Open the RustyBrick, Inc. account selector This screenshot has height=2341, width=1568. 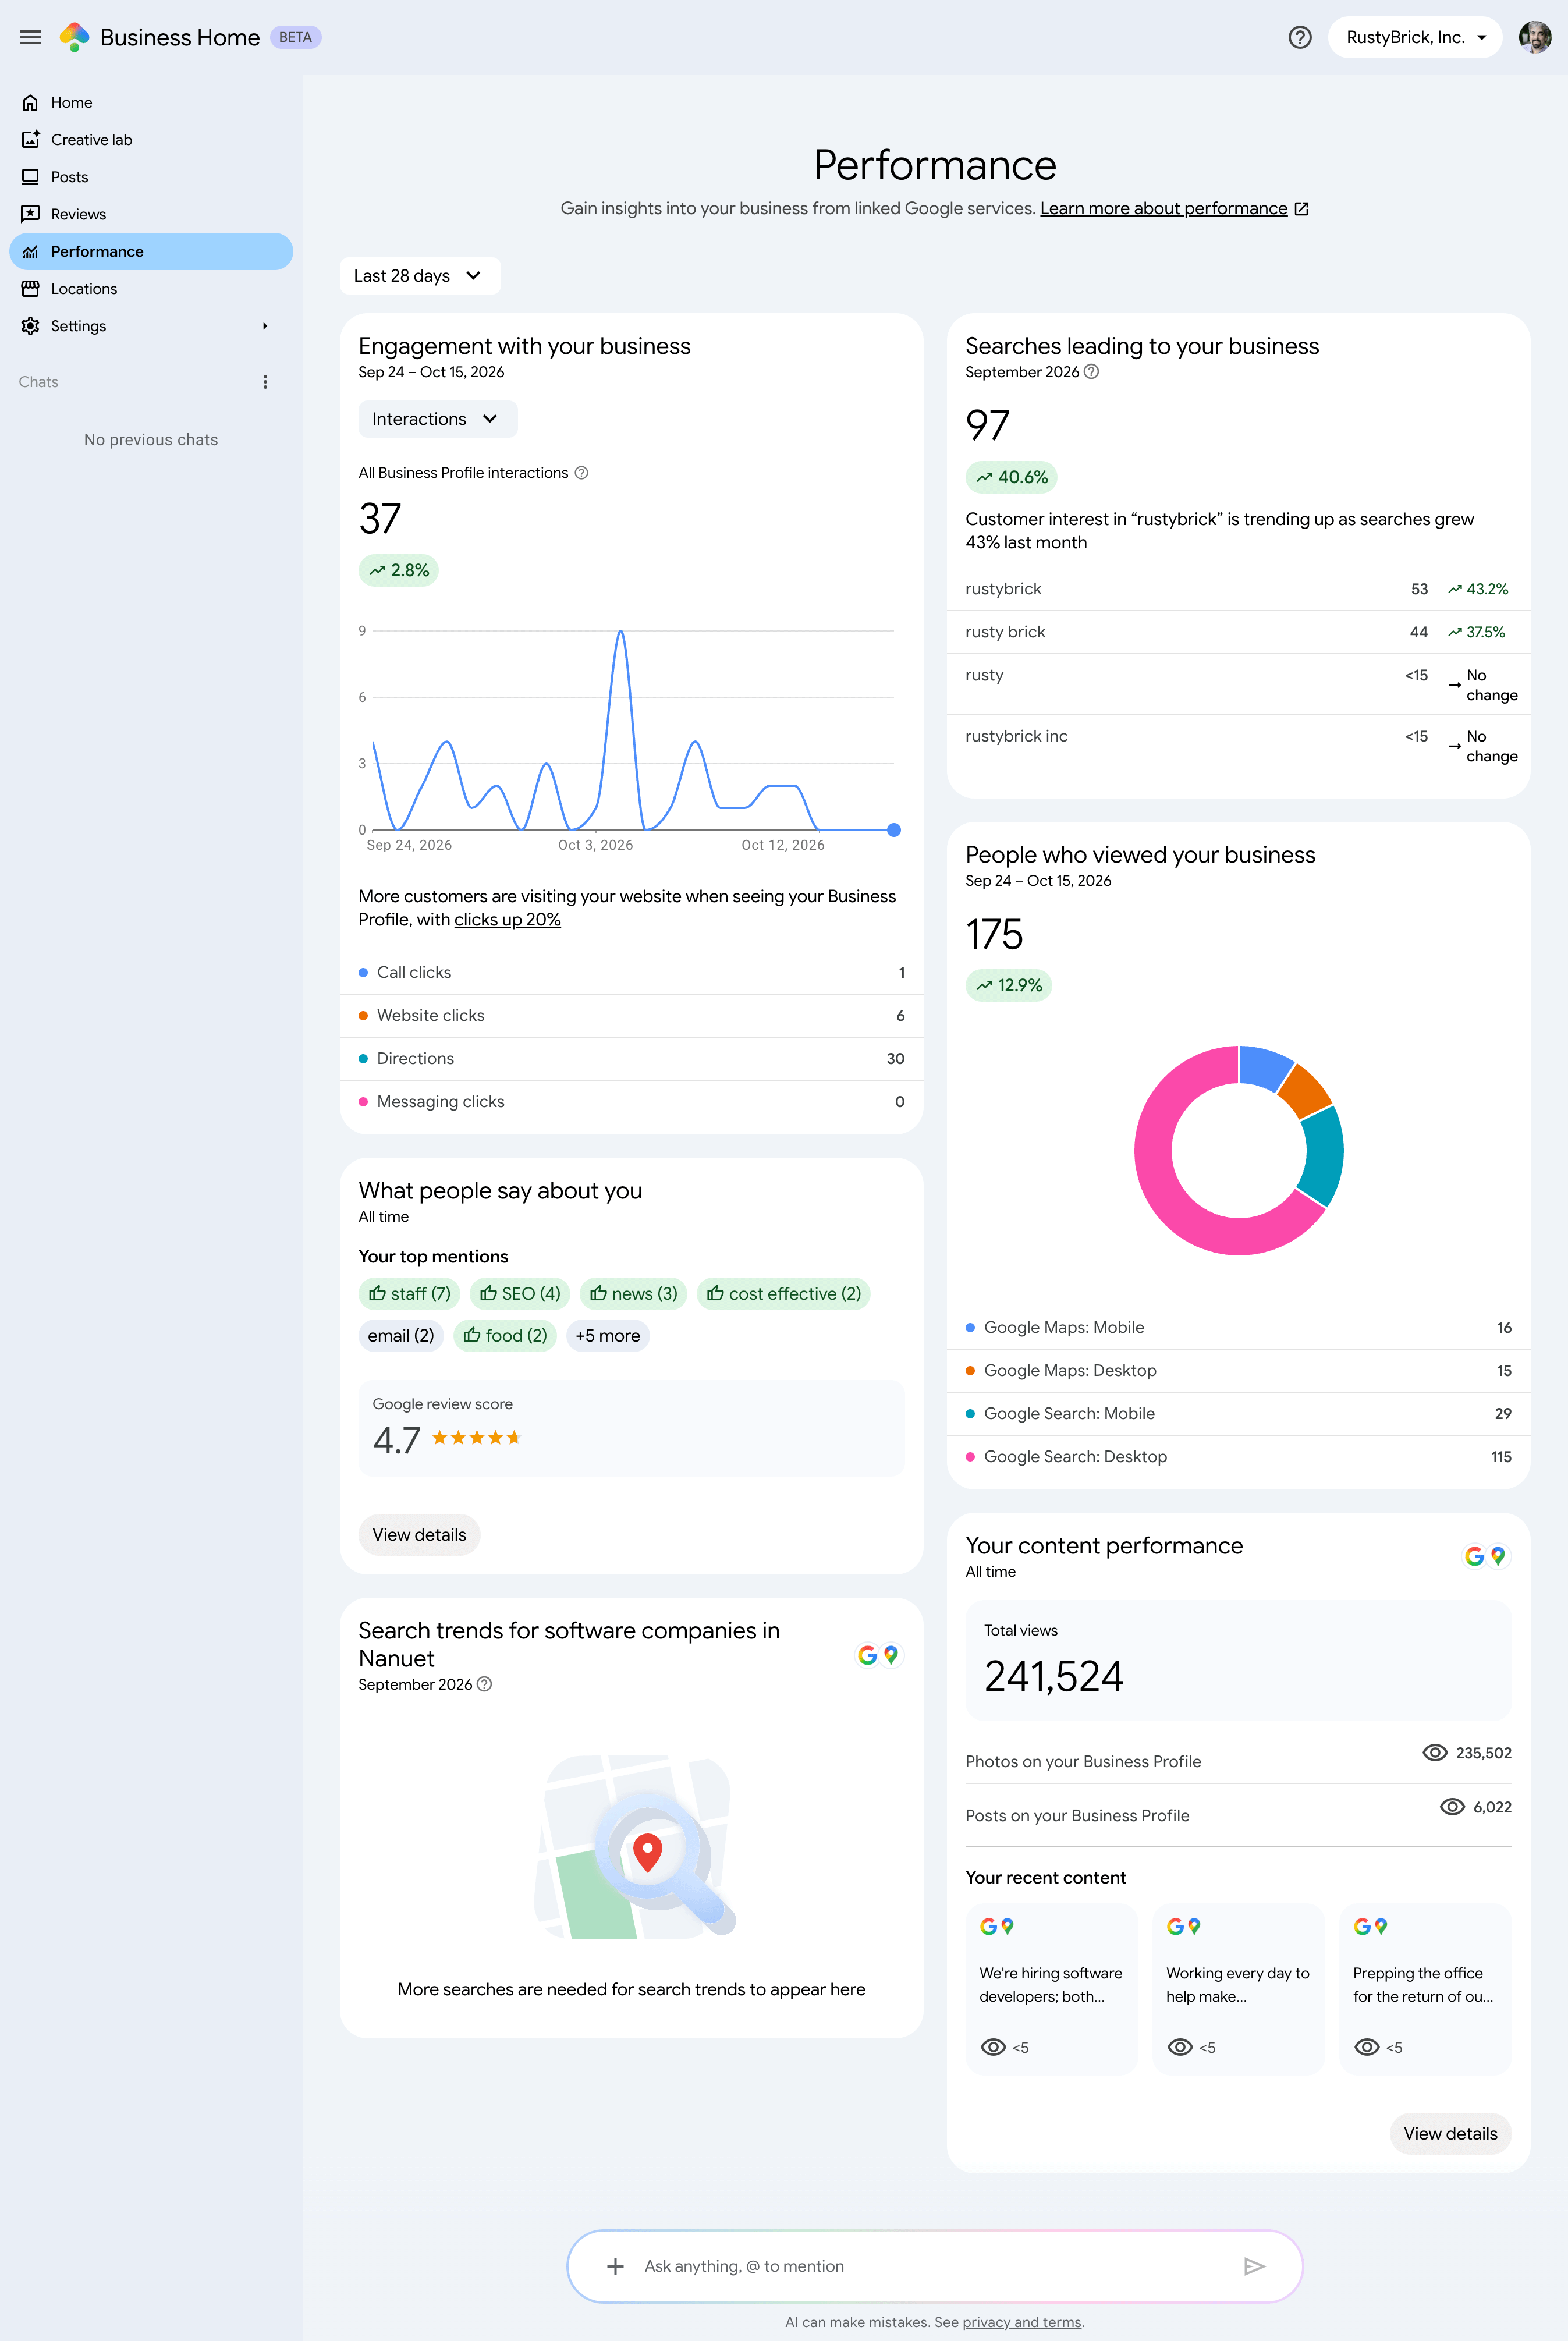[1414, 37]
